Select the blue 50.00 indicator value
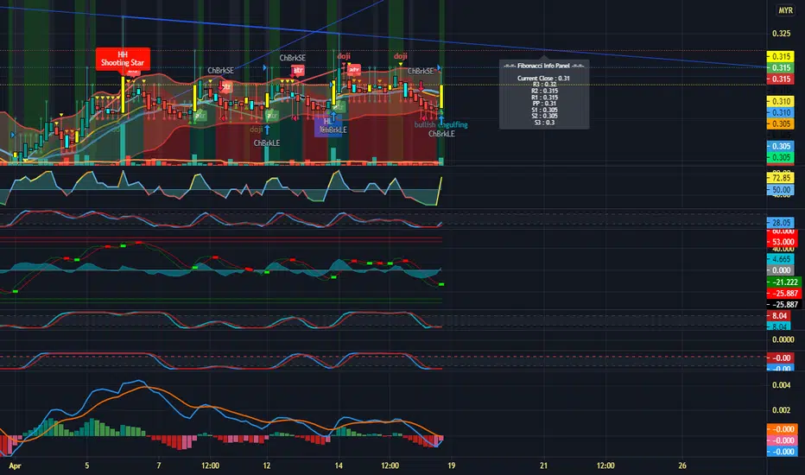Image resolution: width=805 pixels, height=475 pixels. pos(780,189)
